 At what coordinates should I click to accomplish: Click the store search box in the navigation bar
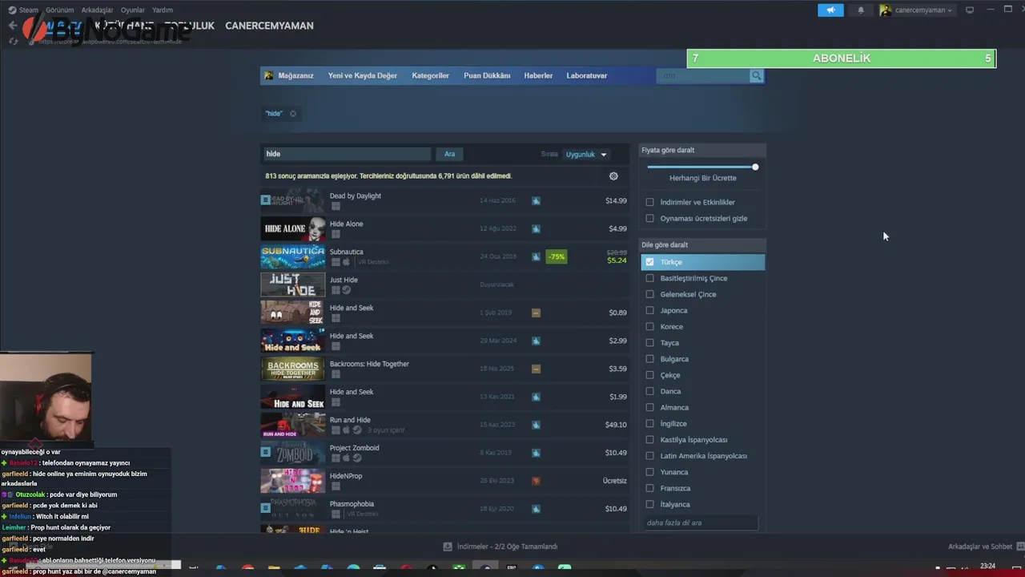(702, 75)
